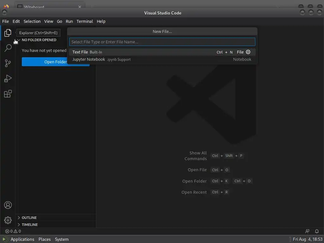Open the Terminal menu

(85, 21)
